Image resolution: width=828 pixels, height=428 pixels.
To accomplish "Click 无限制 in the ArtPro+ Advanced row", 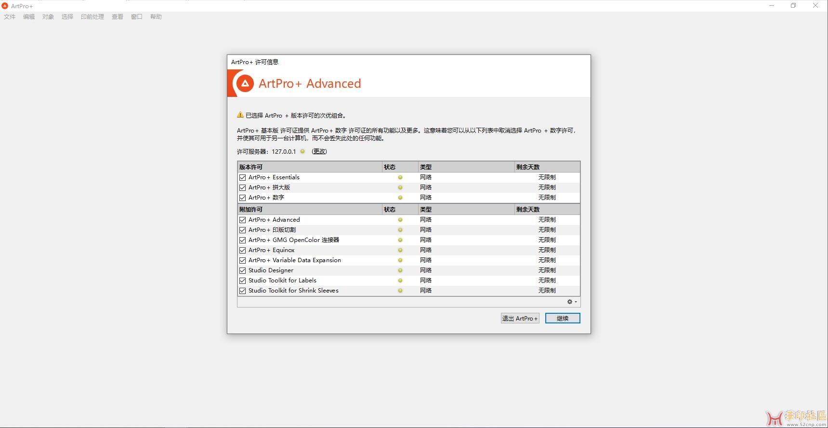I will click(x=547, y=220).
